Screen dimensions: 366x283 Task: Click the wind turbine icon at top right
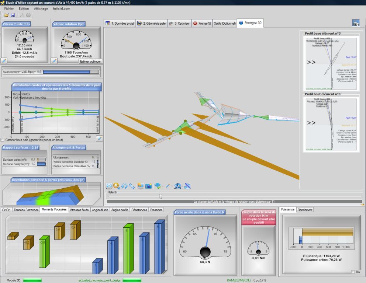pyautogui.click(x=356, y=22)
